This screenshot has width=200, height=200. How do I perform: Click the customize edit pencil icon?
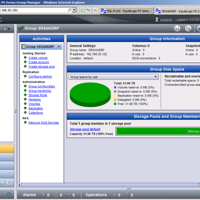(x=2, y=183)
